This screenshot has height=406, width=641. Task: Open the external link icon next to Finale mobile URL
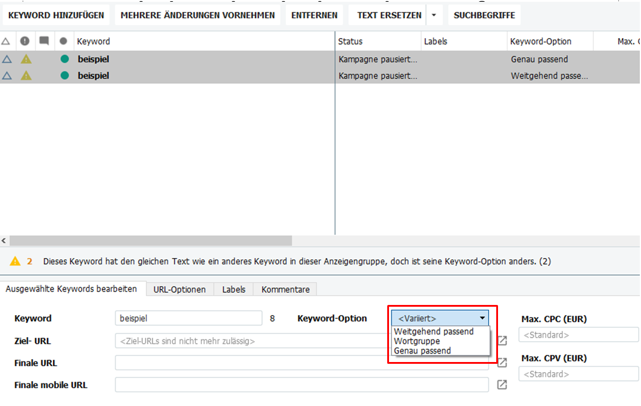501,385
